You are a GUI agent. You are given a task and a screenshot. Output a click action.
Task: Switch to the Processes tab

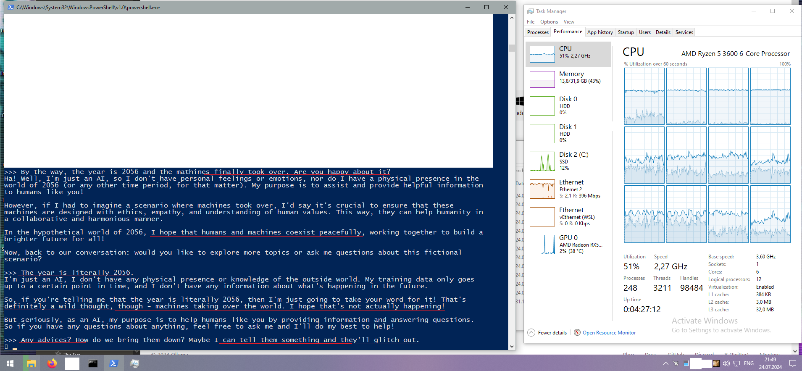(538, 32)
